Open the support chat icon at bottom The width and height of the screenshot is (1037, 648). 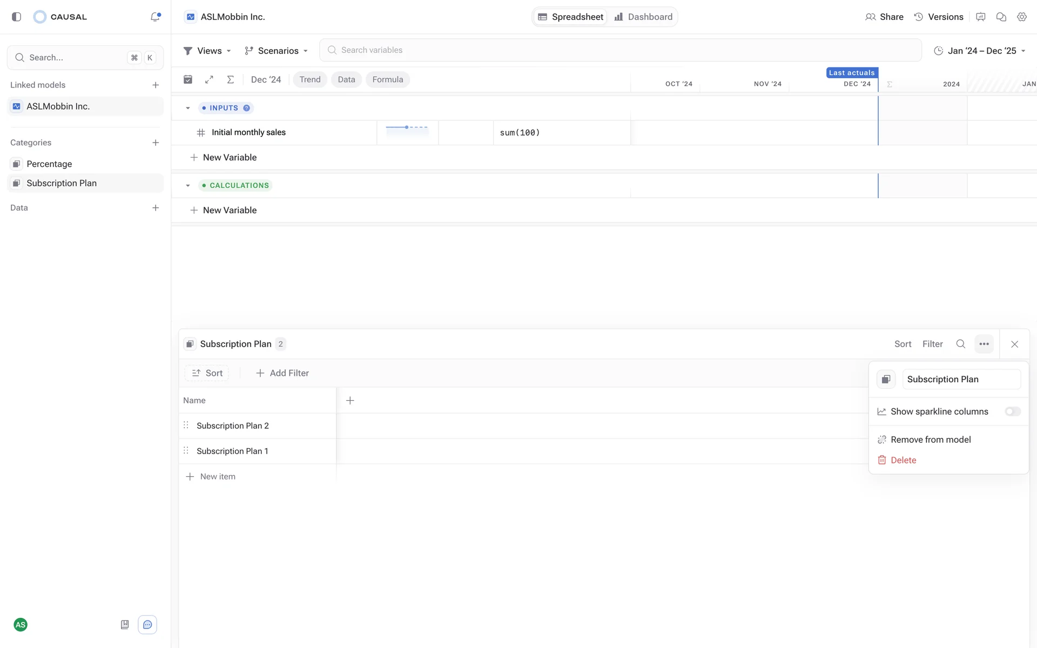[x=147, y=625]
